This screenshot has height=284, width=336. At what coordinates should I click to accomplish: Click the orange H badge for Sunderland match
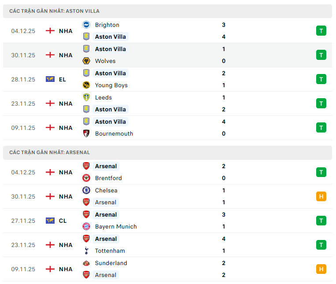pyautogui.click(x=321, y=269)
